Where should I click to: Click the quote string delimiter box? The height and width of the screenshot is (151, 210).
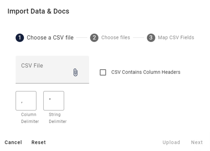(54, 101)
